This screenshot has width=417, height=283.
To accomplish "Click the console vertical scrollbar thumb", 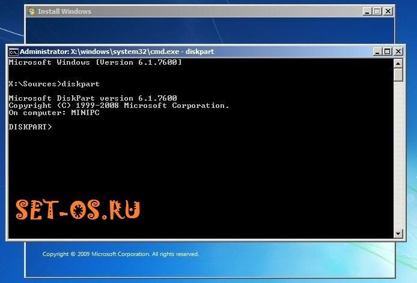I will pos(398,76).
